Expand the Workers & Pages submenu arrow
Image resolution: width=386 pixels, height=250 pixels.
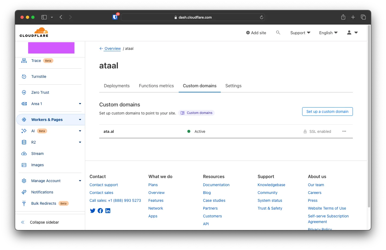(80, 120)
